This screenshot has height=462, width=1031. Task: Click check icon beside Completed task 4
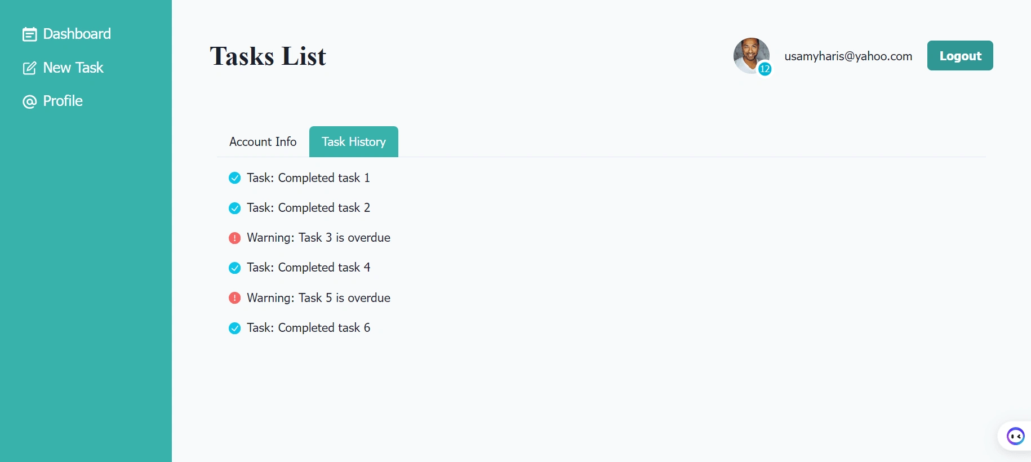[235, 268]
